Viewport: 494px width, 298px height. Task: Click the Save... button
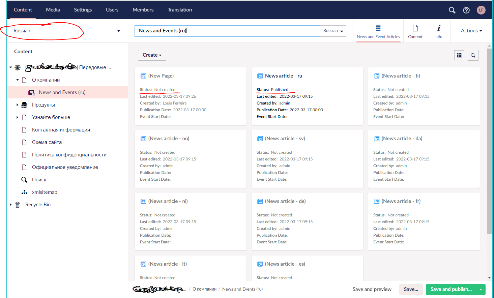[x=411, y=289]
